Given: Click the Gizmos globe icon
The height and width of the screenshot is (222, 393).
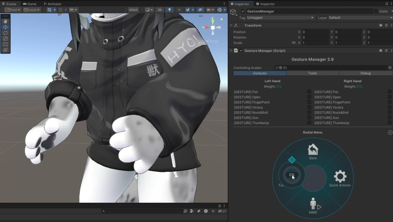Looking at the screenshot, I should coord(220,10).
